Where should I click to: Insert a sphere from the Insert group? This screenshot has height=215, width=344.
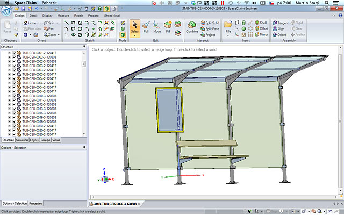pos(243,28)
